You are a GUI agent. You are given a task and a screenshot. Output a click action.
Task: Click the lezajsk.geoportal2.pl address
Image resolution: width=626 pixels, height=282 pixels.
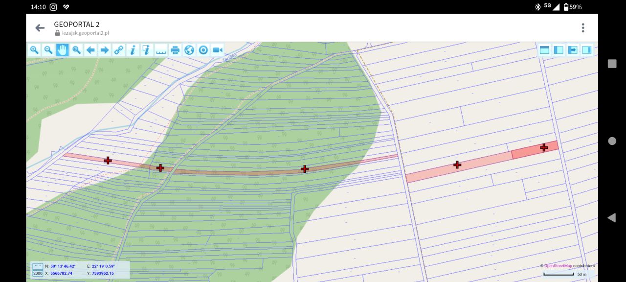coord(86,33)
